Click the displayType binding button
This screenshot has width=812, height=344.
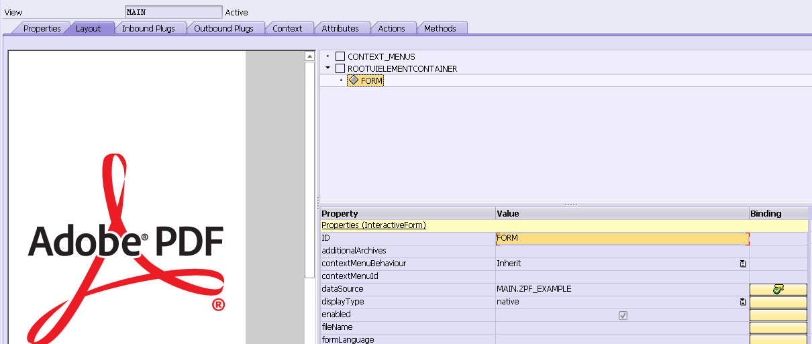778,302
